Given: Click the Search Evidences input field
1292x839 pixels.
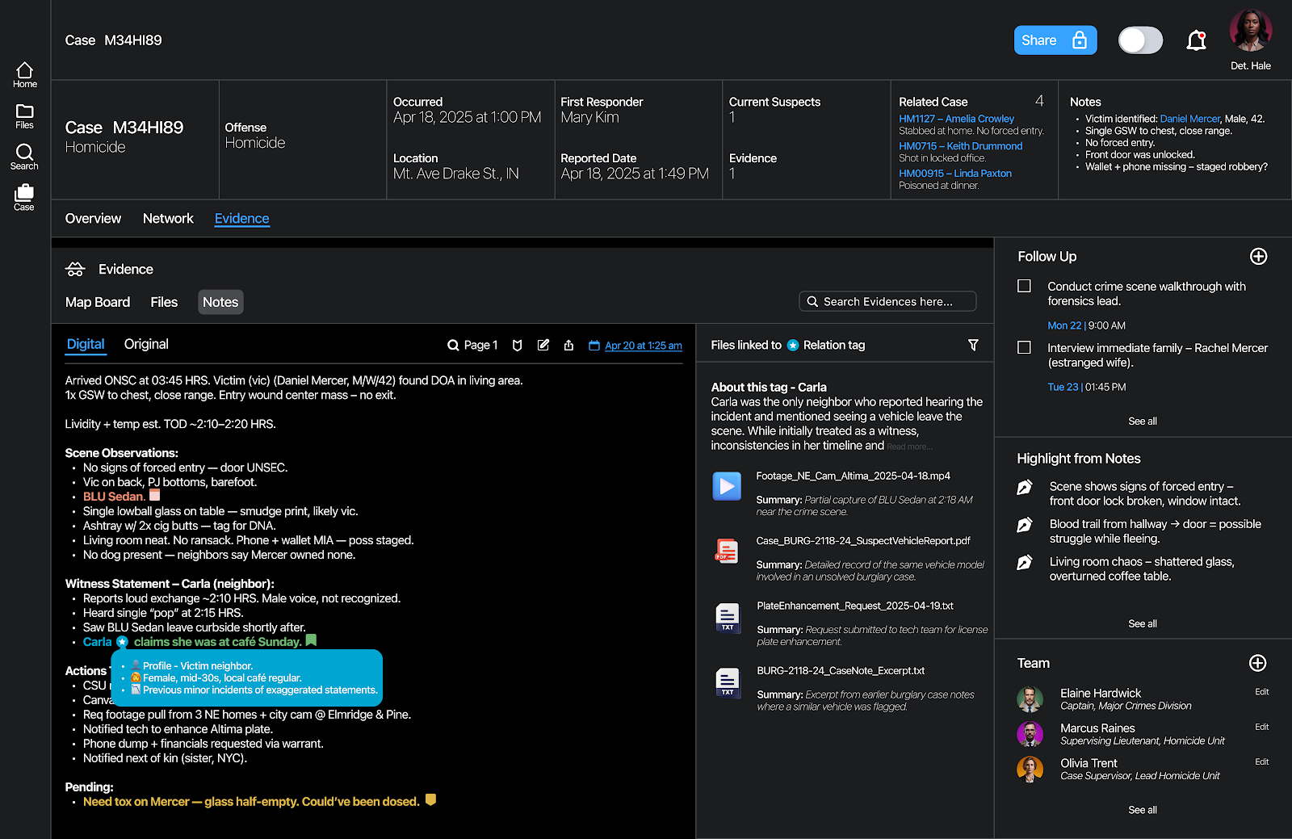Looking at the screenshot, I should (887, 301).
